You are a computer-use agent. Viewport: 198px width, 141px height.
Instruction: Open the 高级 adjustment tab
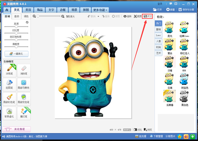click(17, 16)
